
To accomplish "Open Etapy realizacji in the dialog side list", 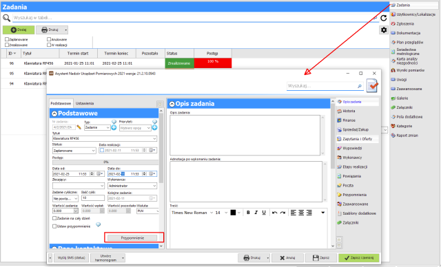I will coord(355,167).
